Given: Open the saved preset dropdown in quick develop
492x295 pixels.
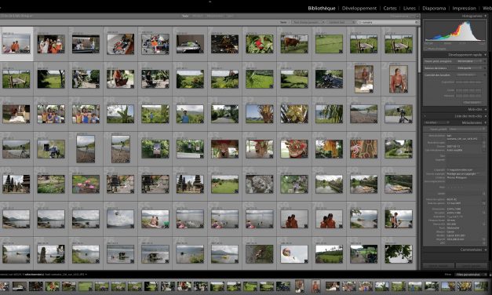Looking at the screenshot, I should point(469,61).
